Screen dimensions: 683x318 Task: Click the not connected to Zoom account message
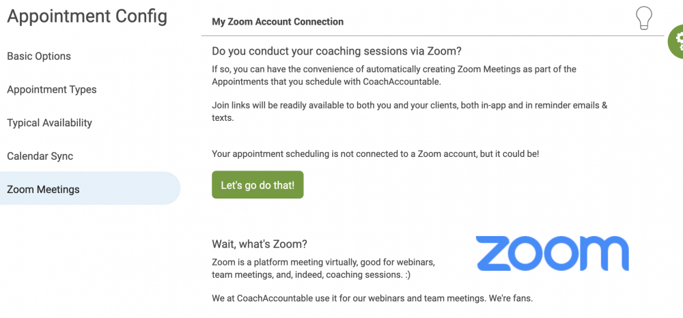[376, 154]
